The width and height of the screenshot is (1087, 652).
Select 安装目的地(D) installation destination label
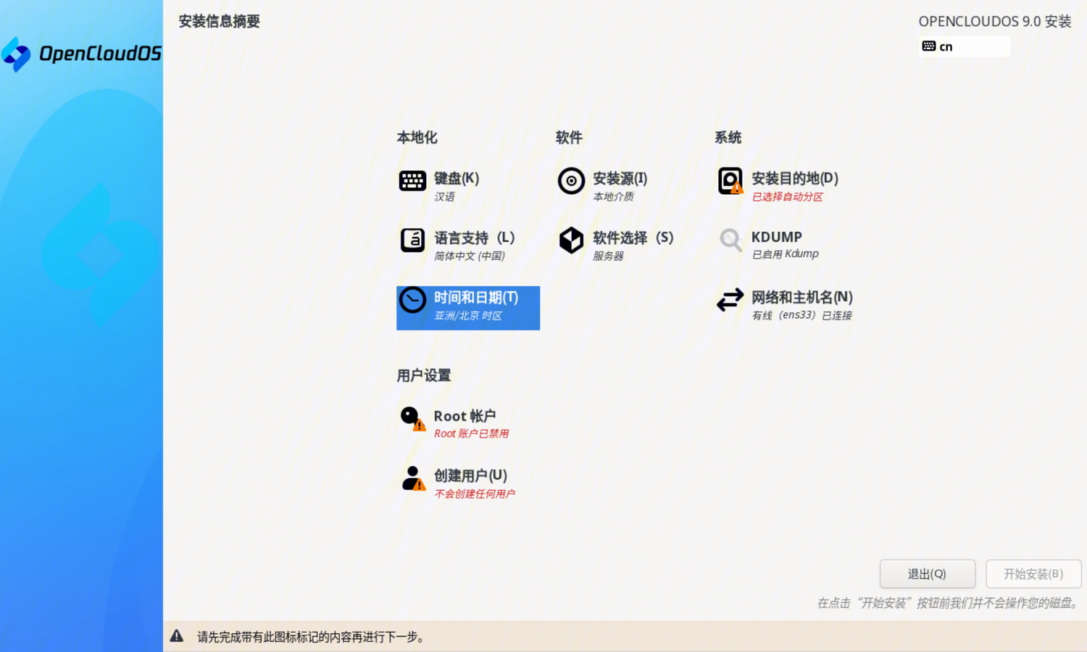[x=795, y=178]
